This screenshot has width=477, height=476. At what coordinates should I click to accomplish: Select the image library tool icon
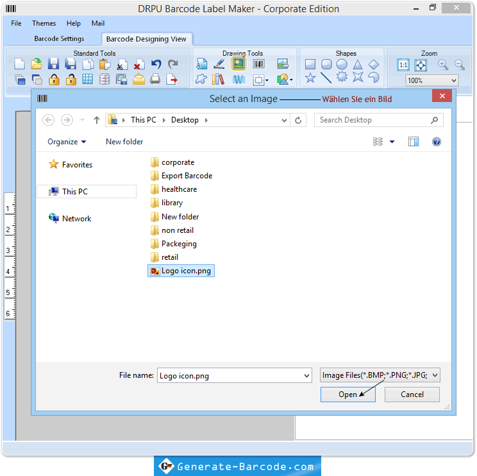[x=283, y=64]
